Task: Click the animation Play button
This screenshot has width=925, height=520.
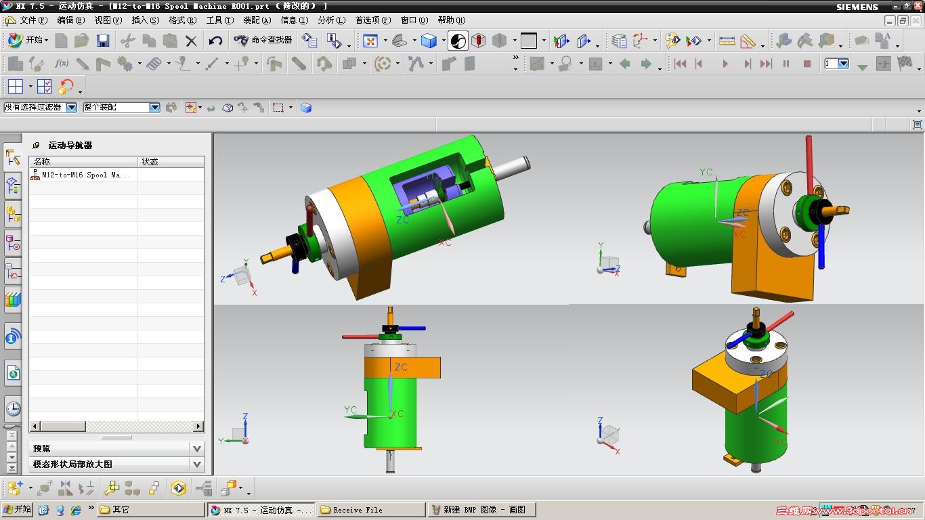Action: pos(725,64)
